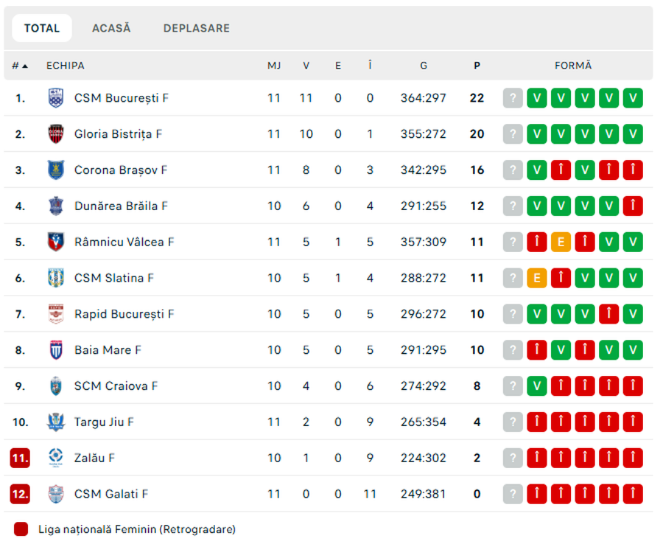
Task: Click the CSM Slatina F team crest
Action: (56, 278)
